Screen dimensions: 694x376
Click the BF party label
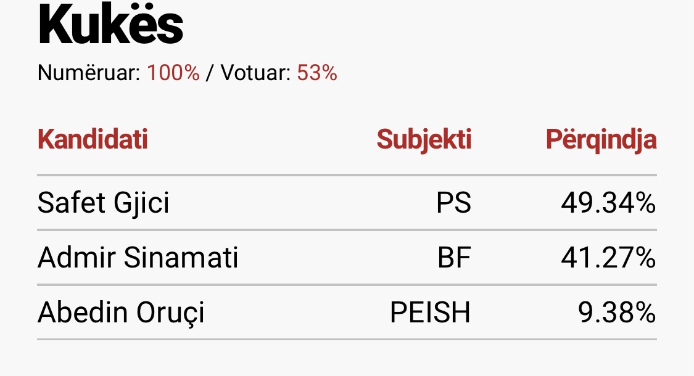coord(454,258)
